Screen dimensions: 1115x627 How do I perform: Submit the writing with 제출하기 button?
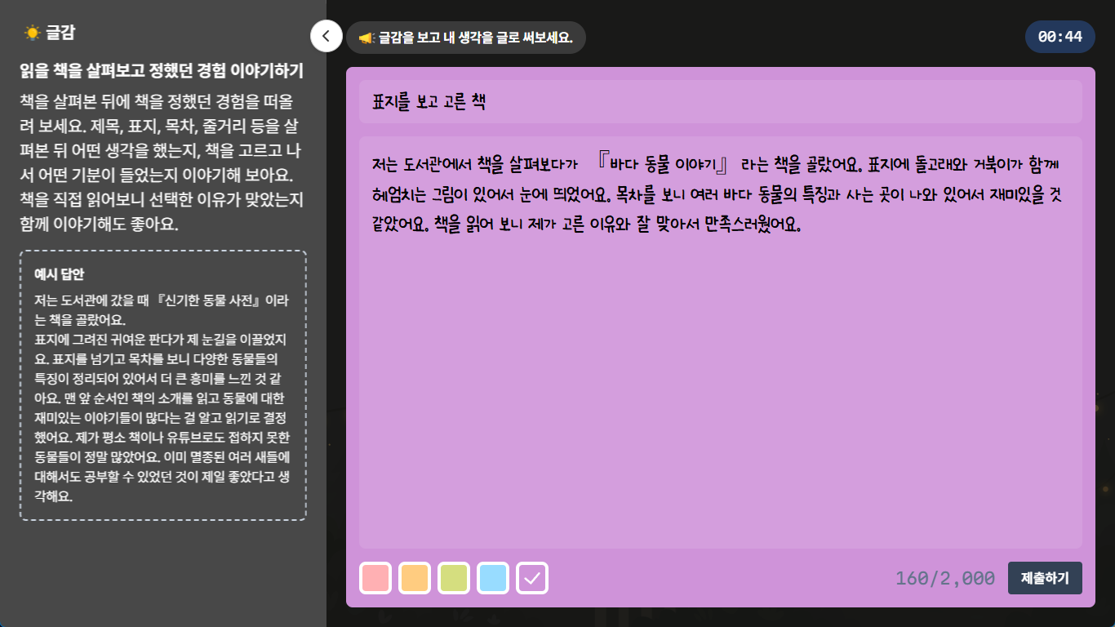[x=1045, y=578]
